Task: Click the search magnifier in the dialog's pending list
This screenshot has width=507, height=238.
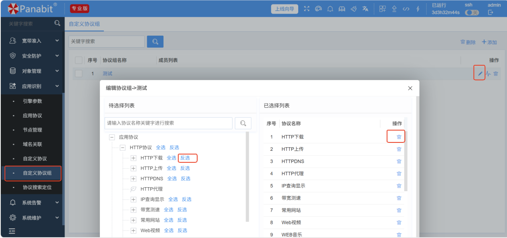Action: coord(243,123)
